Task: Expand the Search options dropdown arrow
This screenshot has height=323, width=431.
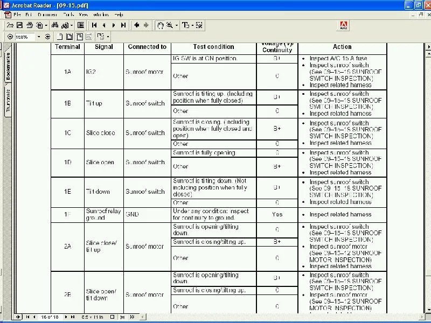Action: 71,25
